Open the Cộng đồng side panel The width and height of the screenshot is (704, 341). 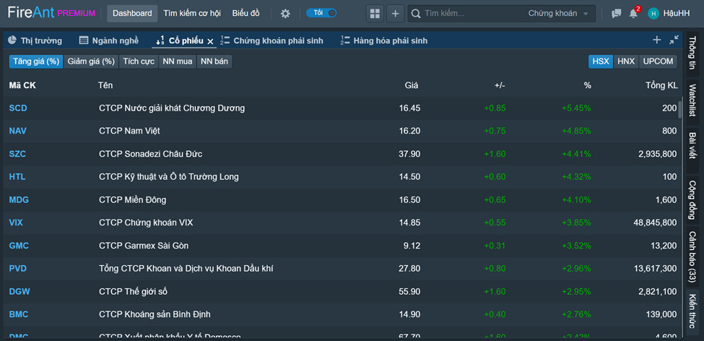coord(692,200)
